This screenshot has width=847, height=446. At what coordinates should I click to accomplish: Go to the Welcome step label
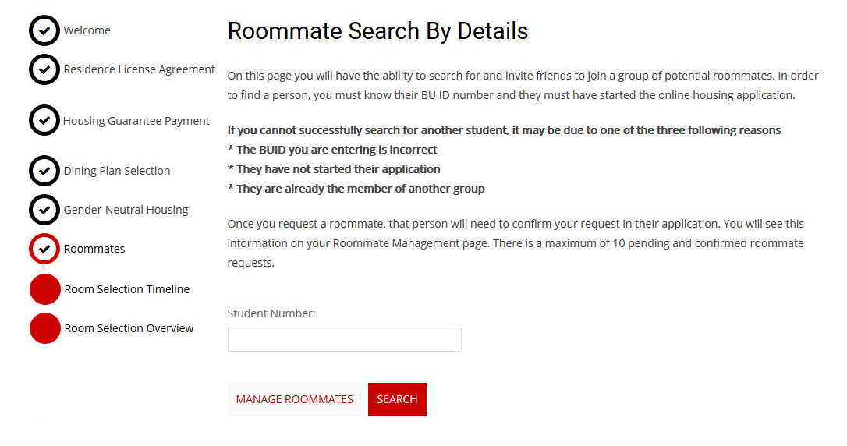[87, 30]
